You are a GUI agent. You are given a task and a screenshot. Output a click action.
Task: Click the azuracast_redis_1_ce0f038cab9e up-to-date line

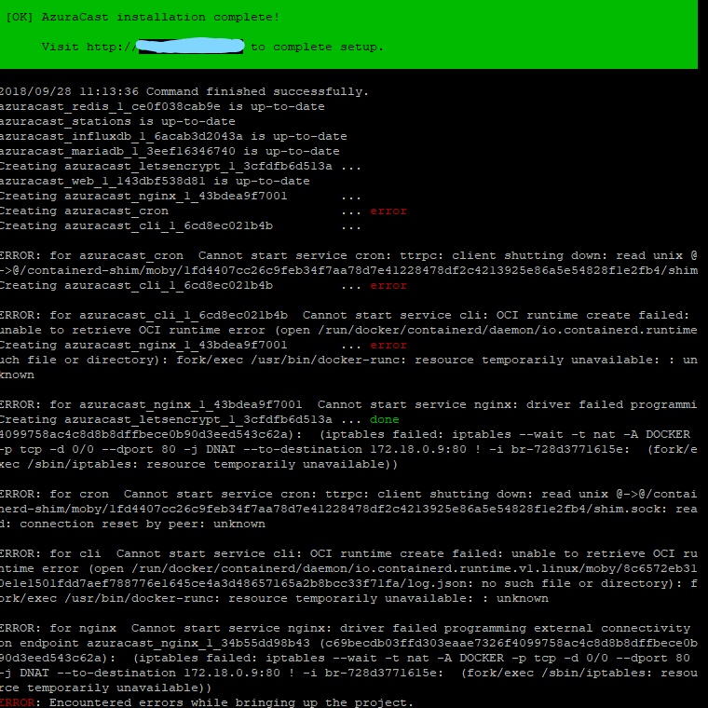click(x=162, y=106)
